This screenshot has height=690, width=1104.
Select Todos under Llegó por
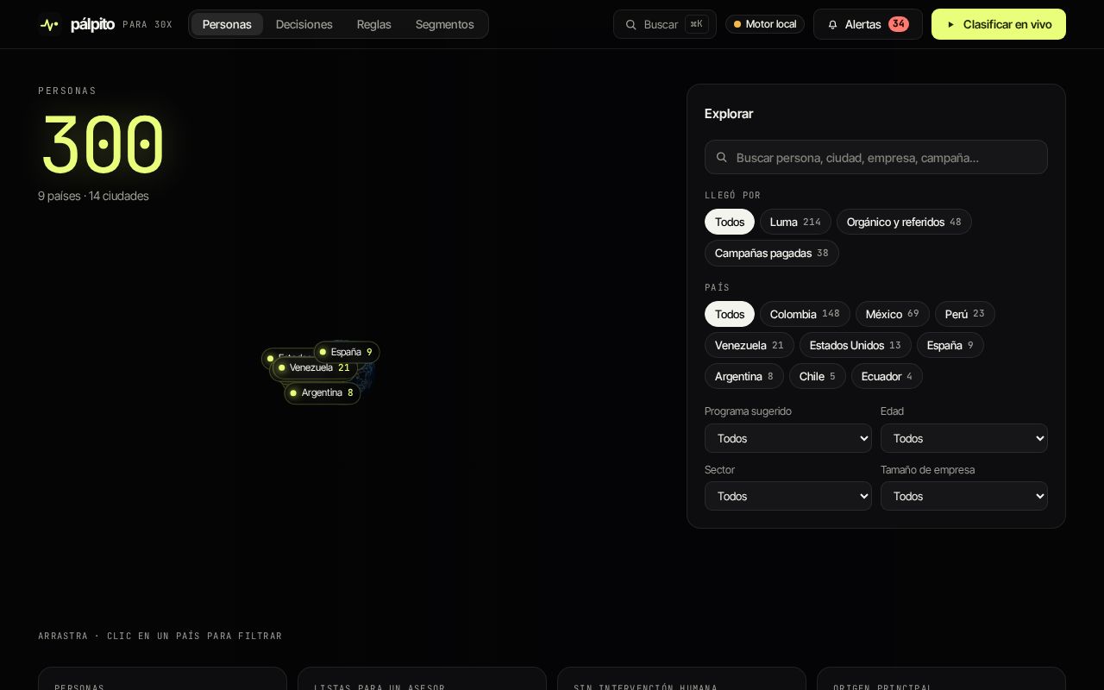click(730, 222)
